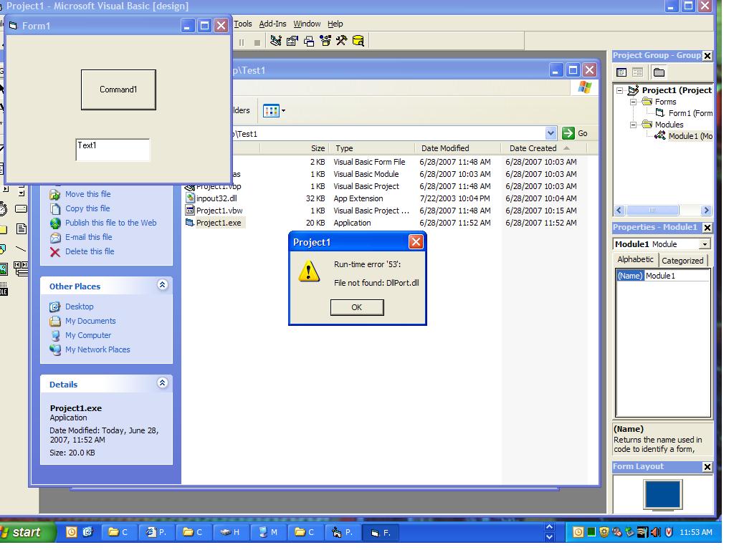Click the Command1 button on Form1

pos(118,90)
